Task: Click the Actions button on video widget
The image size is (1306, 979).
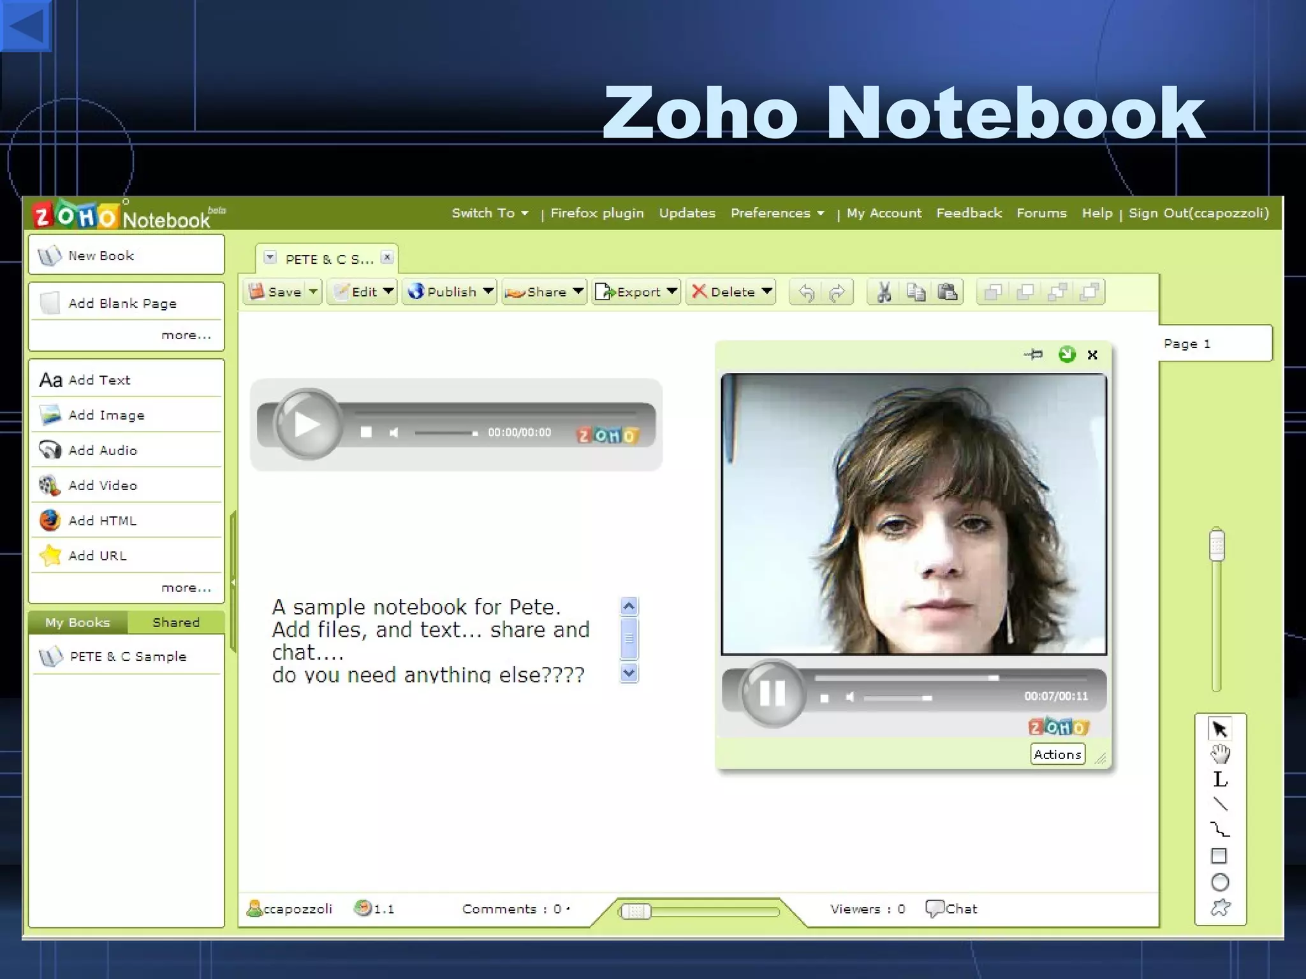Action: (1057, 755)
